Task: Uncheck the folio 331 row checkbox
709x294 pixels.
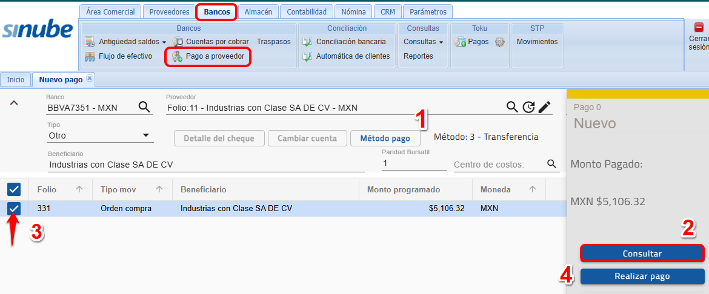Action: [x=14, y=209]
